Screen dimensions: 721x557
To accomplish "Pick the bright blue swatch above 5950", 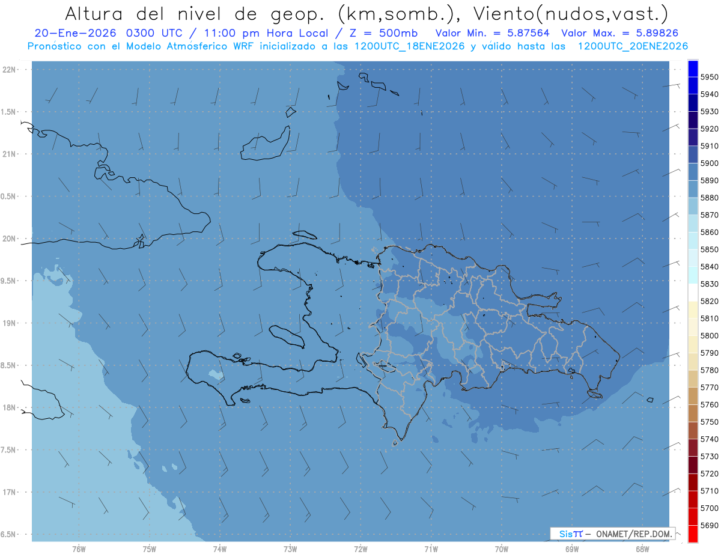I will (693, 68).
